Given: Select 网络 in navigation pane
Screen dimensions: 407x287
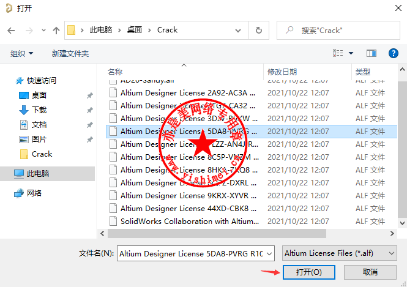Looking at the screenshot, I should 28,193.
